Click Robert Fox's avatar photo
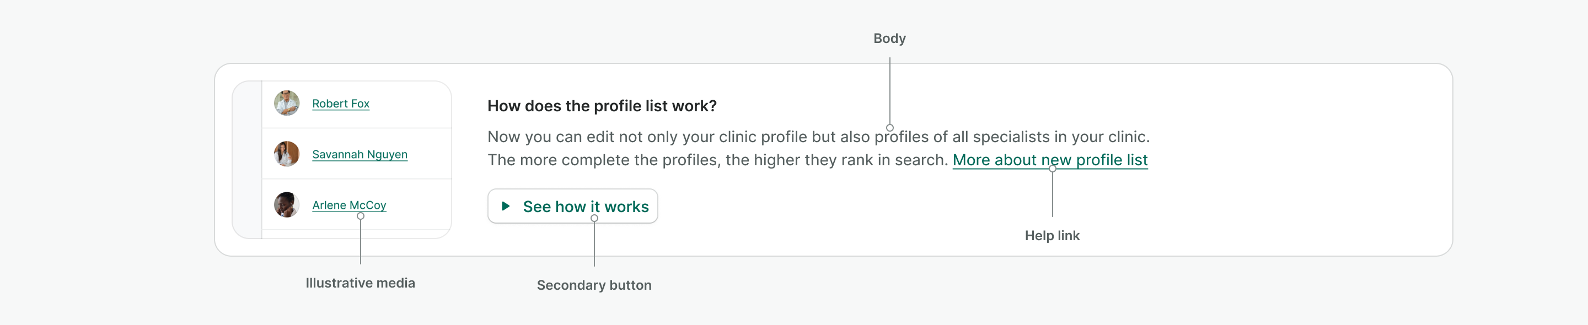Viewport: 1588px width, 325px height. pos(287,104)
